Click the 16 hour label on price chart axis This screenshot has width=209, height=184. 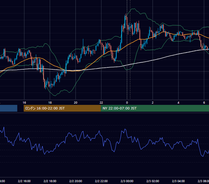click(x=24, y=103)
